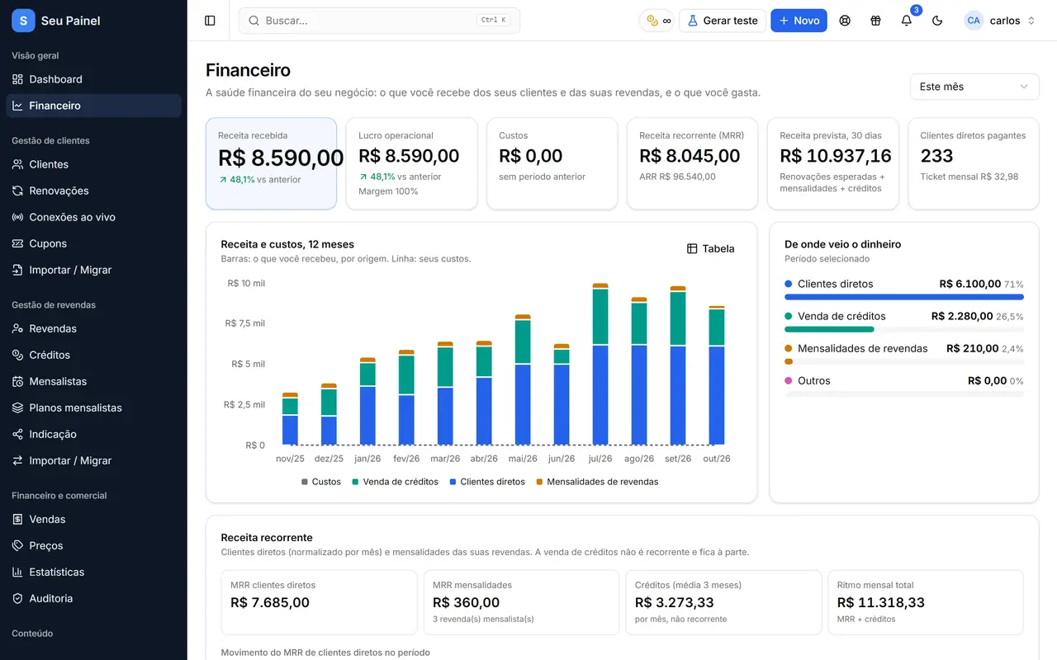
Task: Select the Receita recebida card
Action: click(271, 163)
